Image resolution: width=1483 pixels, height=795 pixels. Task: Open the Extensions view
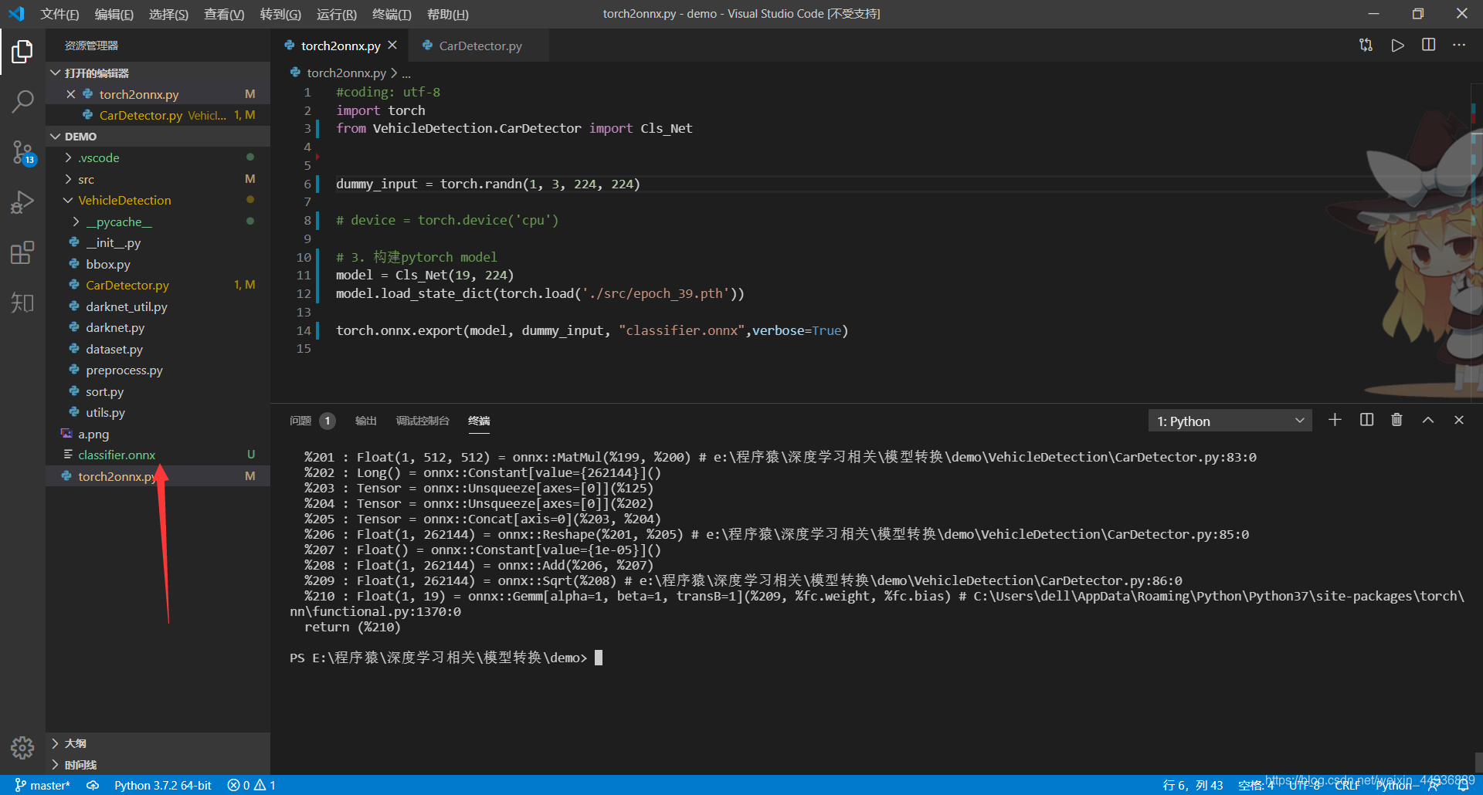coord(22,253)
